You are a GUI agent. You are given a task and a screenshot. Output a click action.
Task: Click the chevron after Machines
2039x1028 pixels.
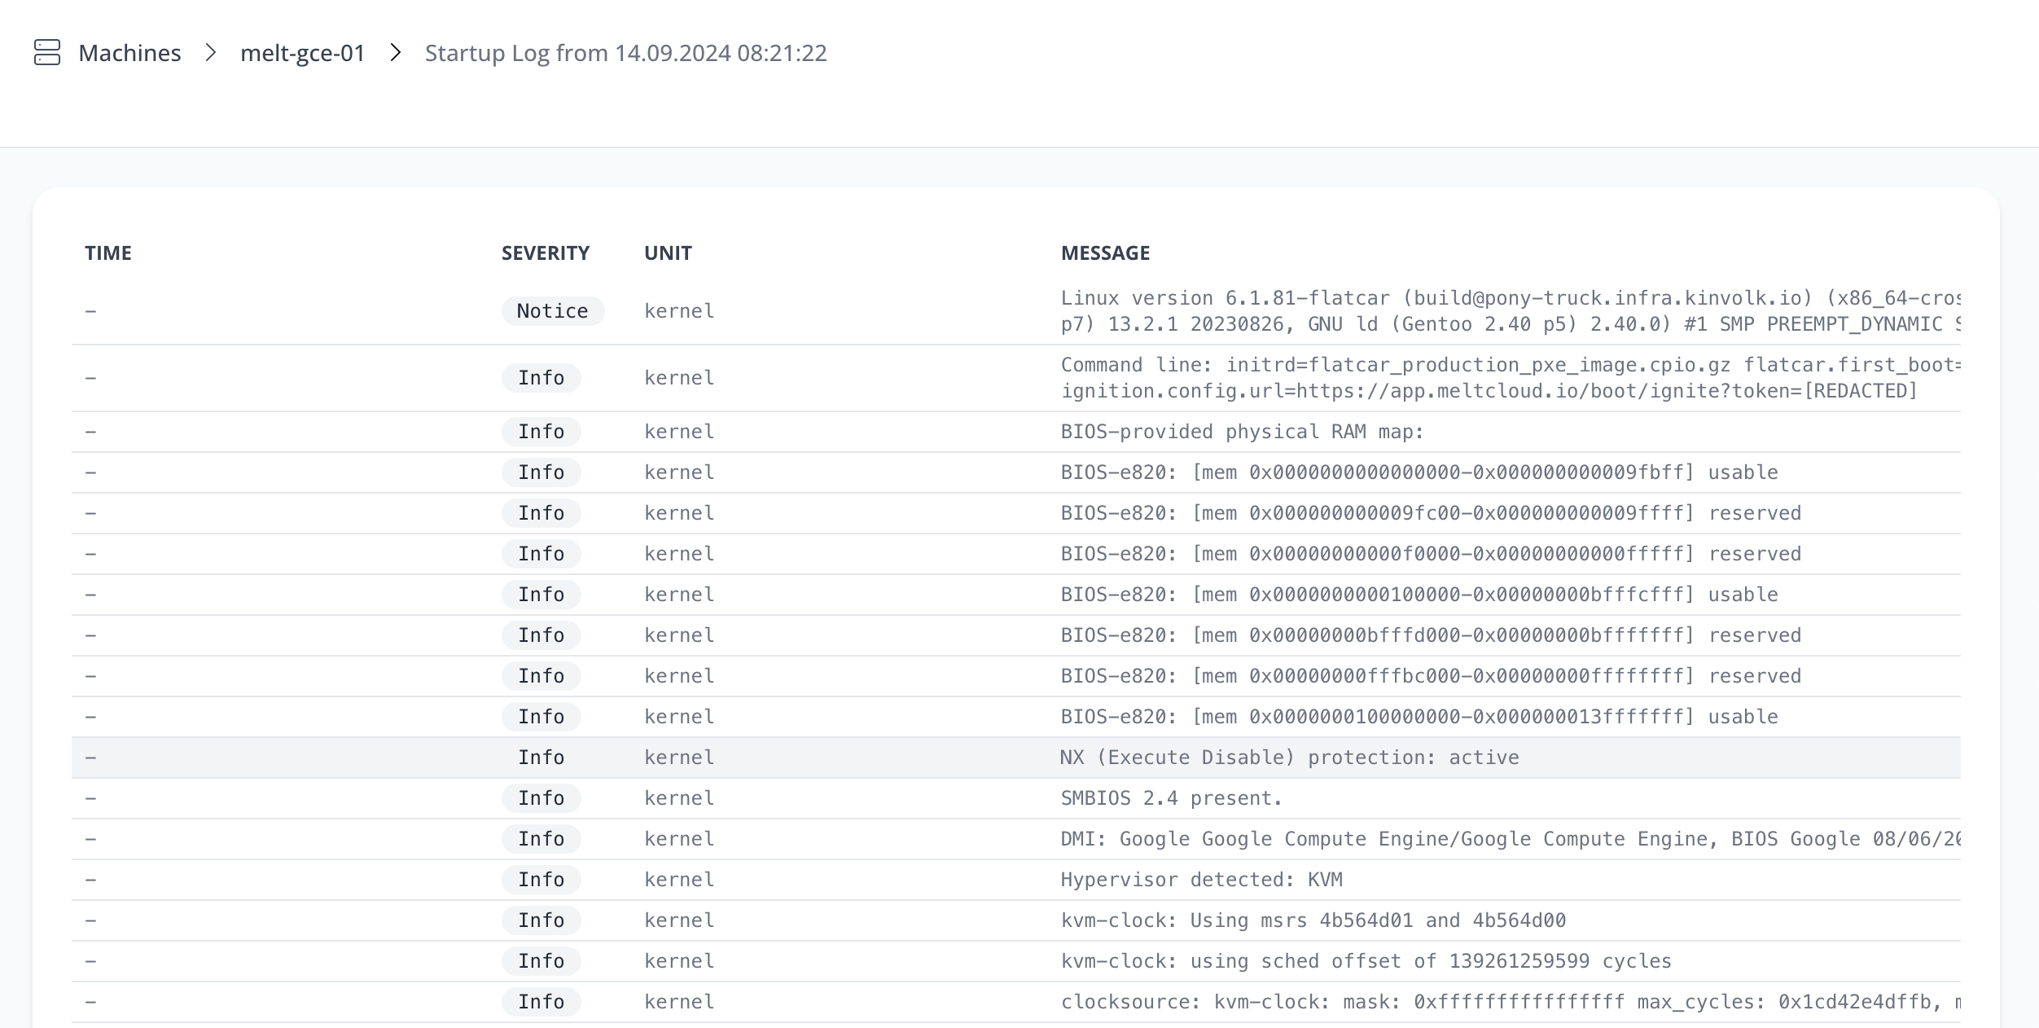(x=211, y=53)
